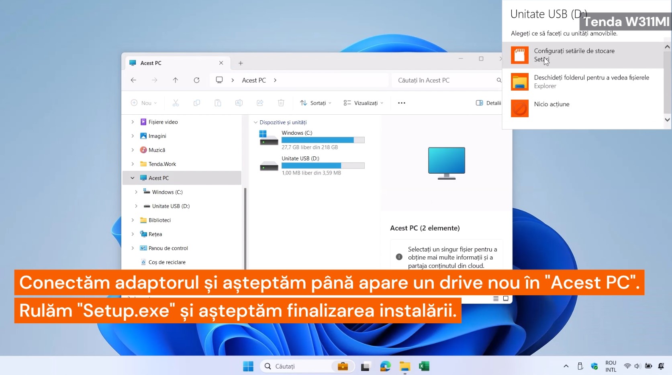This screenshot has width=672, height=375.
Task: Expand the Biblioteci tree node
Action: click(x=133, y=220)
